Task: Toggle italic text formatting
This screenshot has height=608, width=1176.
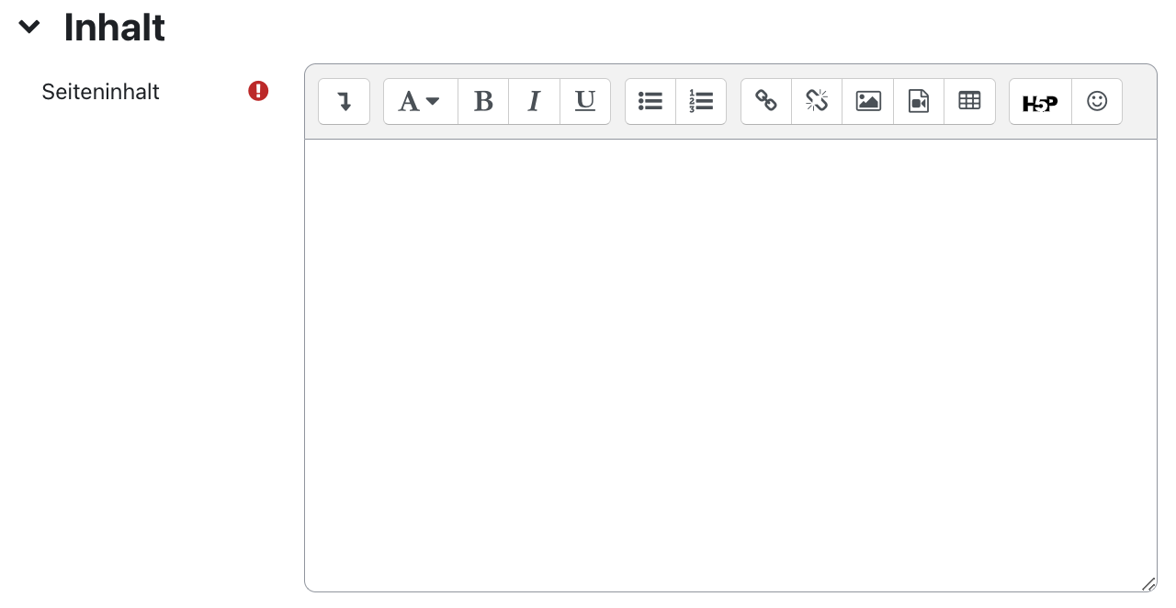Action: point(534,101)
